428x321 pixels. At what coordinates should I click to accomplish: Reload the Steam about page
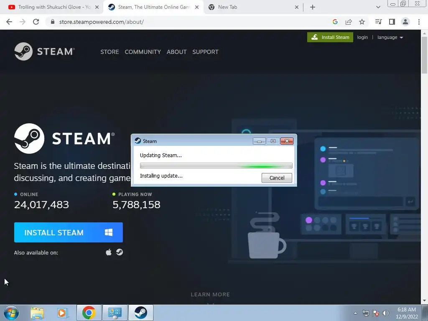click(x=36, y=22)
